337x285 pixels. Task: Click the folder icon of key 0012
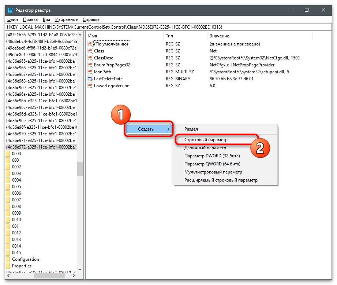click(8, 233)
